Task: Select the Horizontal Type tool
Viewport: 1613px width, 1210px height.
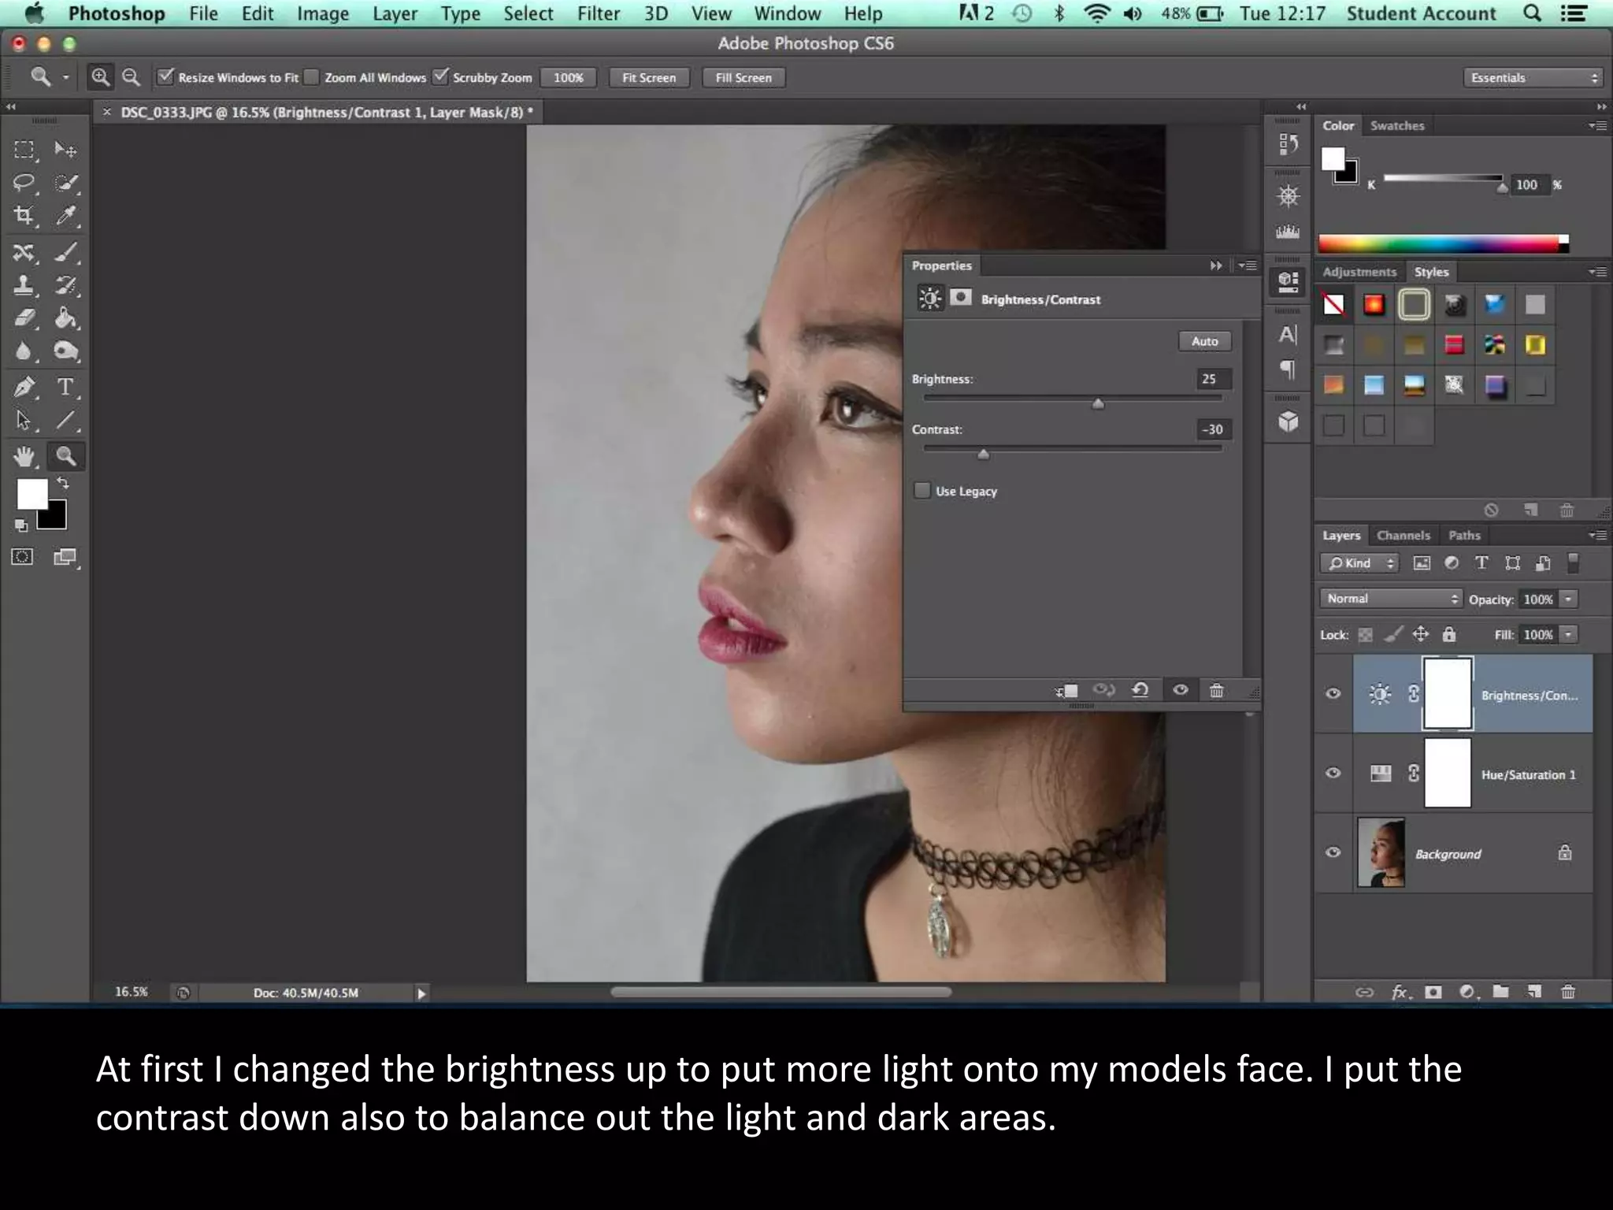Action: (x=65, y=387)
